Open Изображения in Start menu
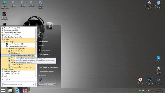Screen dimensions: 165x93 tap(44, 41)
